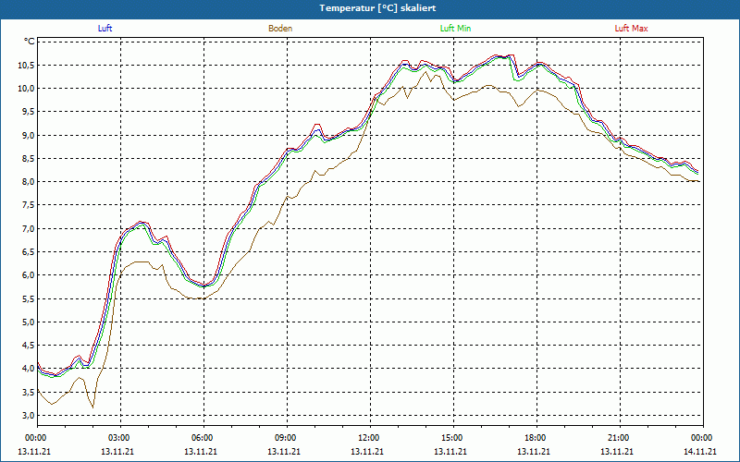Click the 10,5 y-axis label
The height and width of the screenshot is (462, 740).
pos(27,65)
